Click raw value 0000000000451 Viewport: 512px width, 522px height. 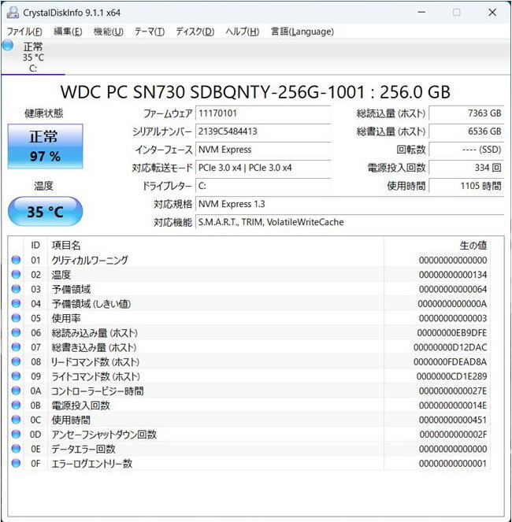click(x=453, y=420)
